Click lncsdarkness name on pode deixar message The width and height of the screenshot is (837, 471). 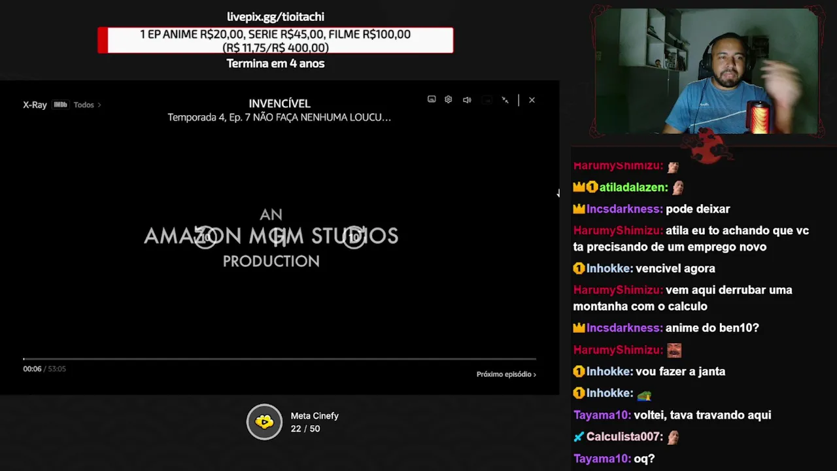click(x=624, y=209)
